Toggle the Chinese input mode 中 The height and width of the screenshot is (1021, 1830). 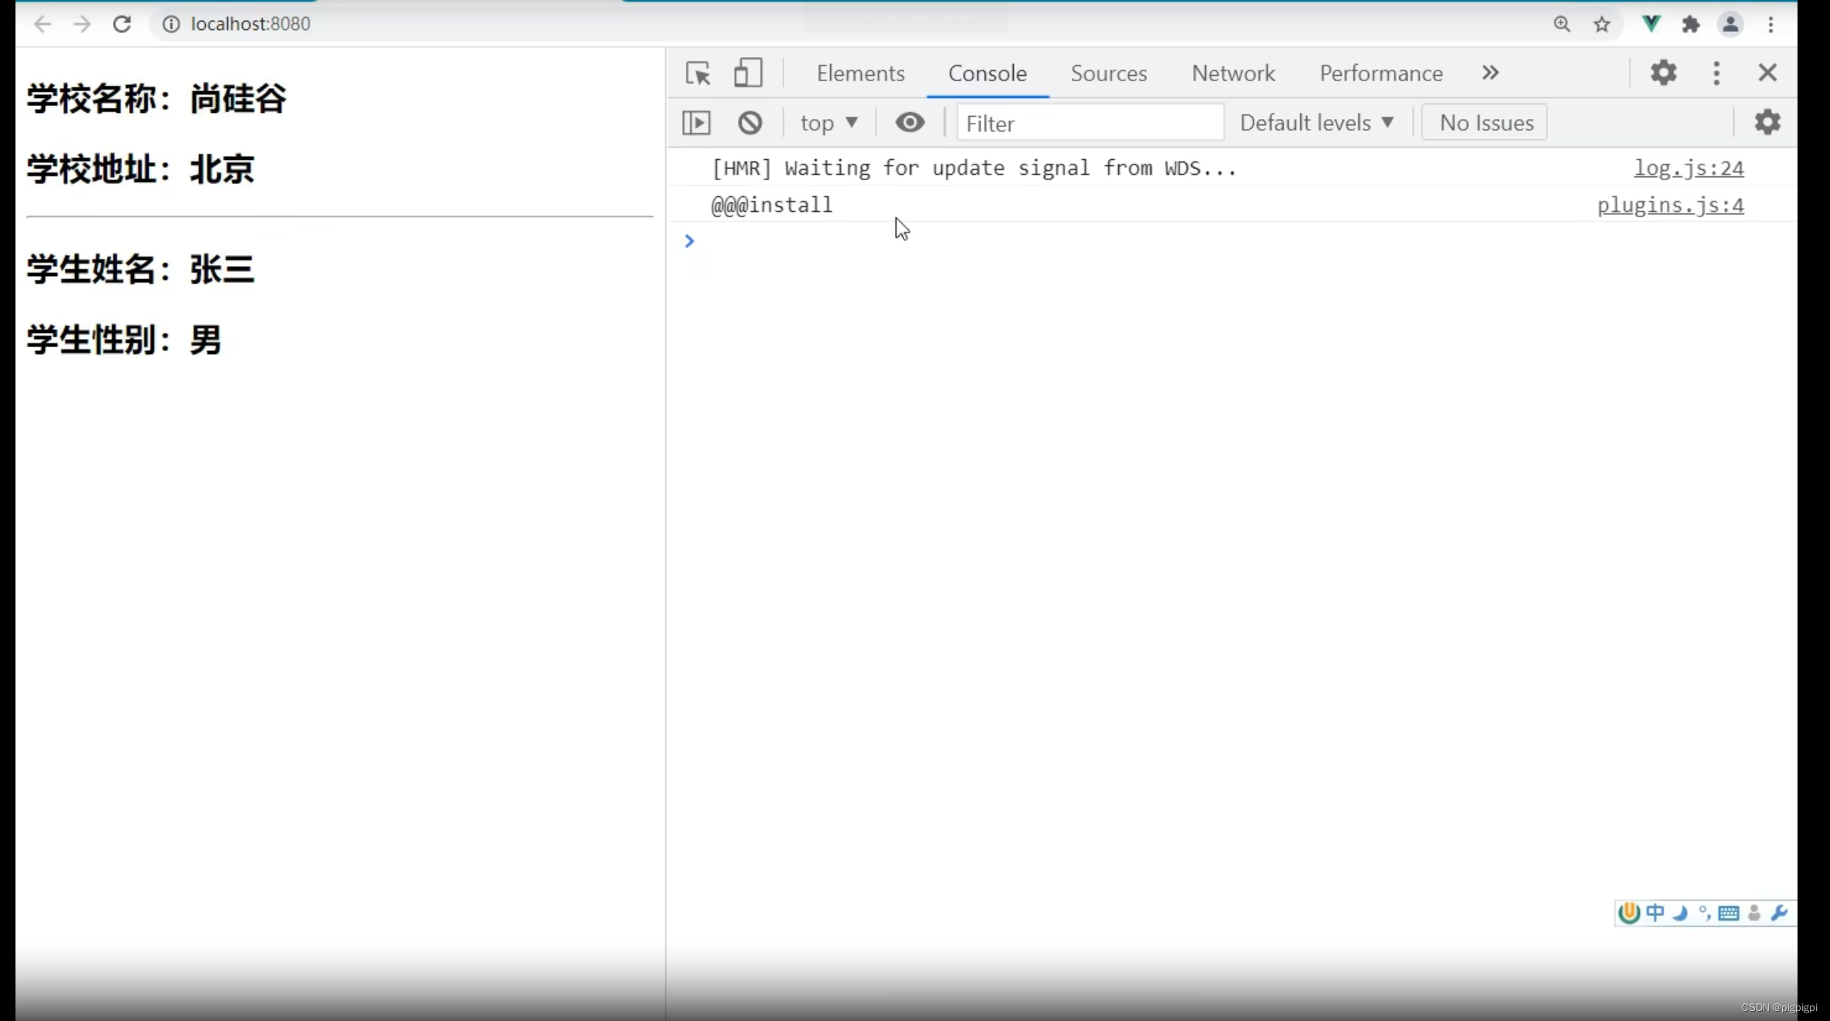[x=1655, y=913]
